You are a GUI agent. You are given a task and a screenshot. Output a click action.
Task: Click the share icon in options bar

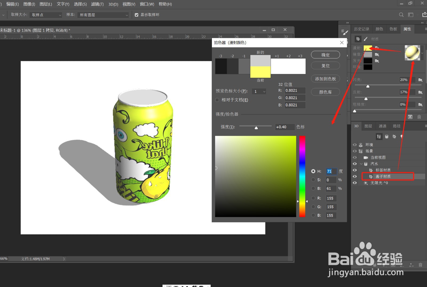(424, 14)
